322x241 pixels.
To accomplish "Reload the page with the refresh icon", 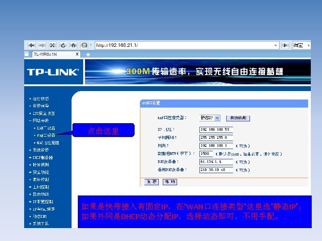I will point(63,45).
